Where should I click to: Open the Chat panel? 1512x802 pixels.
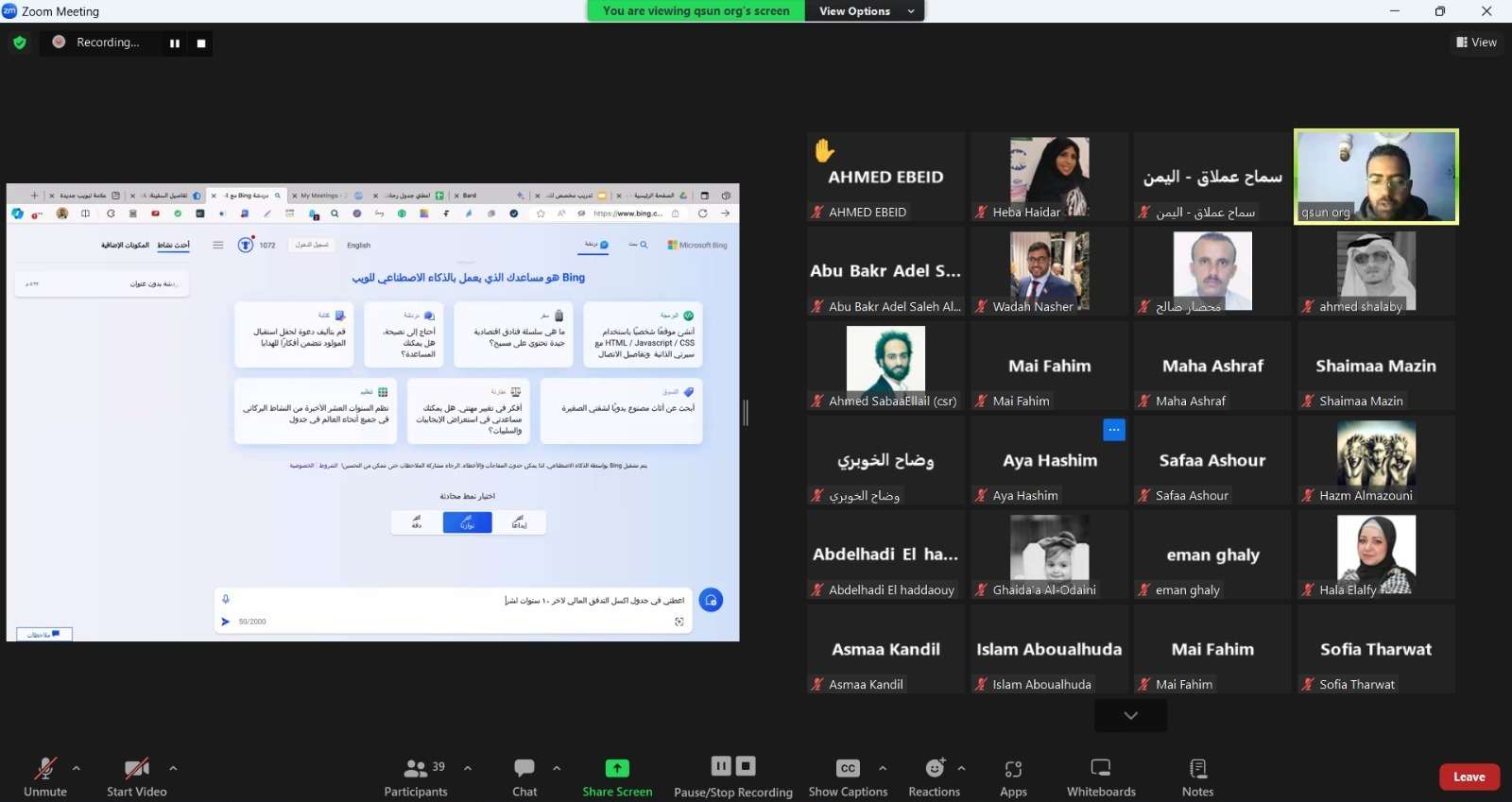(524, 768)
